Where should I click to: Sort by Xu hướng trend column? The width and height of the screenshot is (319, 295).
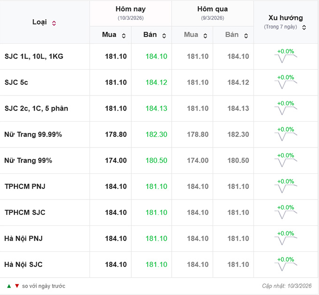[304, 27]
